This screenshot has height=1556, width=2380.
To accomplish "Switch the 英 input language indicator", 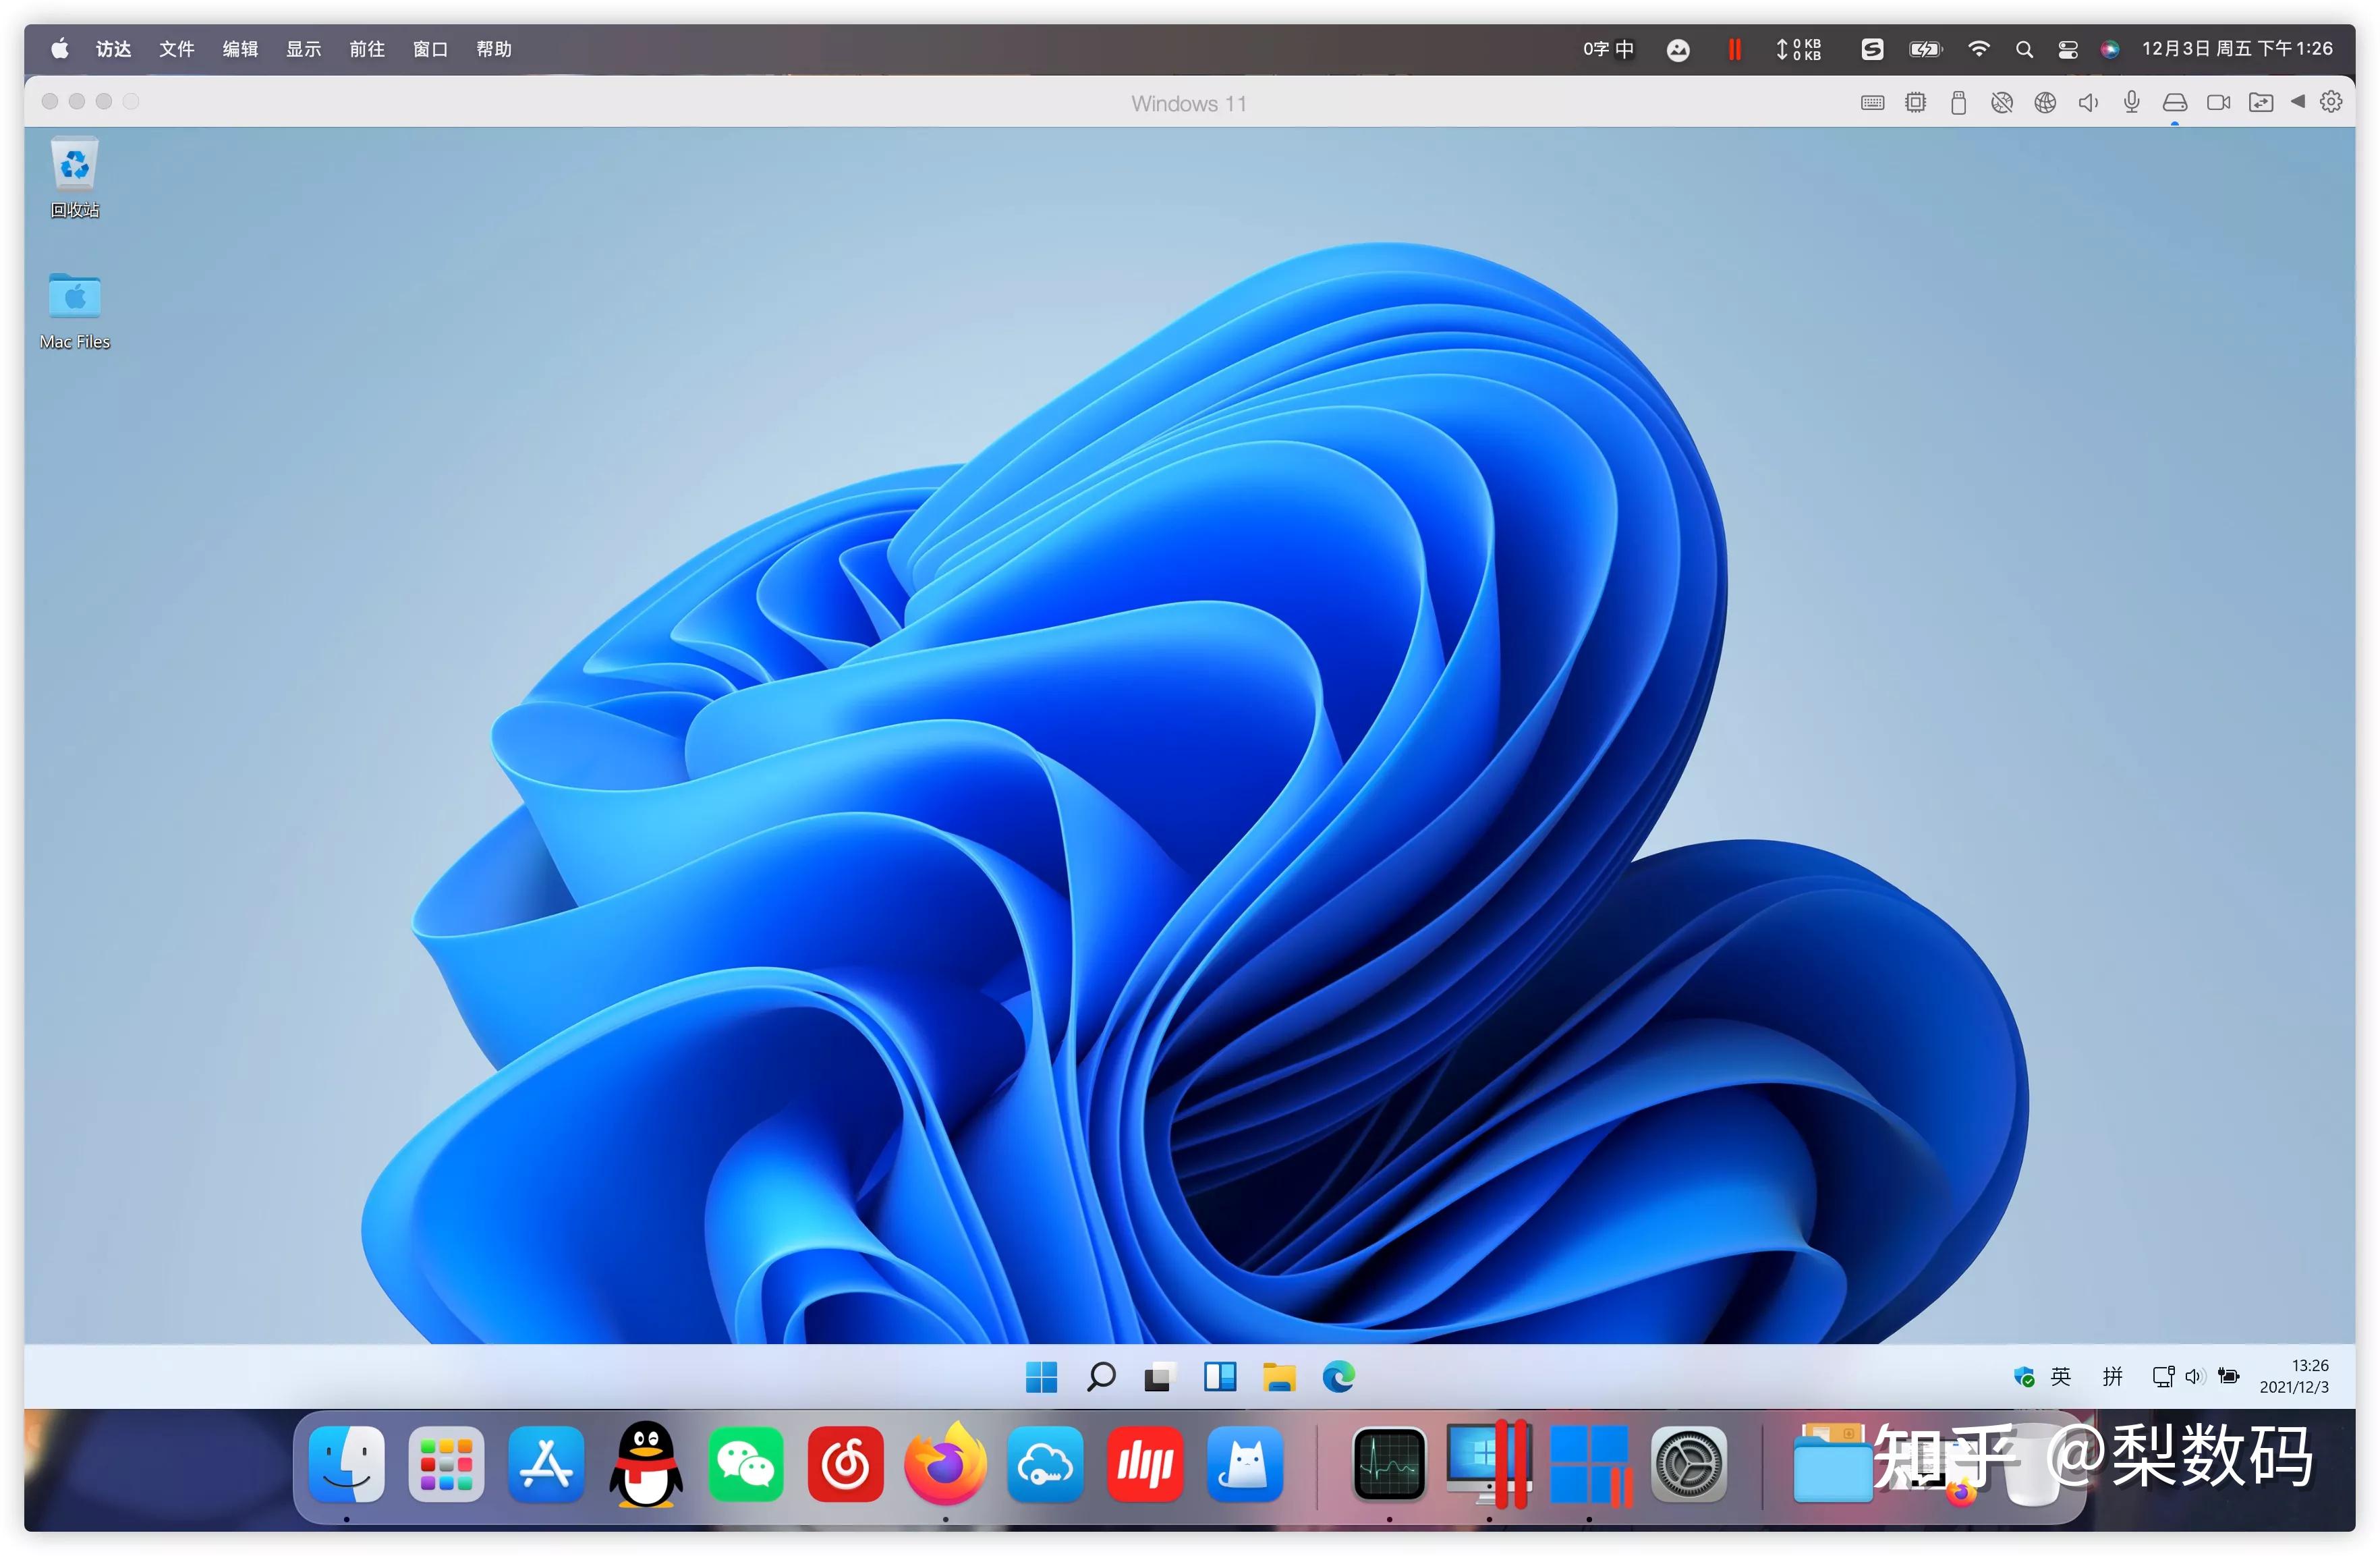I will [2060, 1377].
